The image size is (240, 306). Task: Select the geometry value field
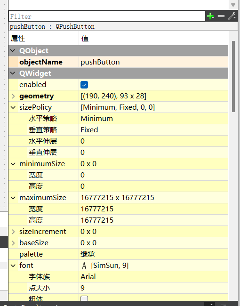(x=153, y=96)
